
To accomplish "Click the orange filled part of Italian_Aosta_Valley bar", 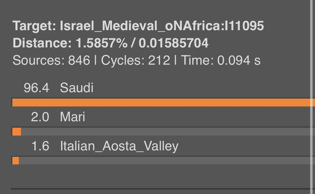I will coord(16,161).
